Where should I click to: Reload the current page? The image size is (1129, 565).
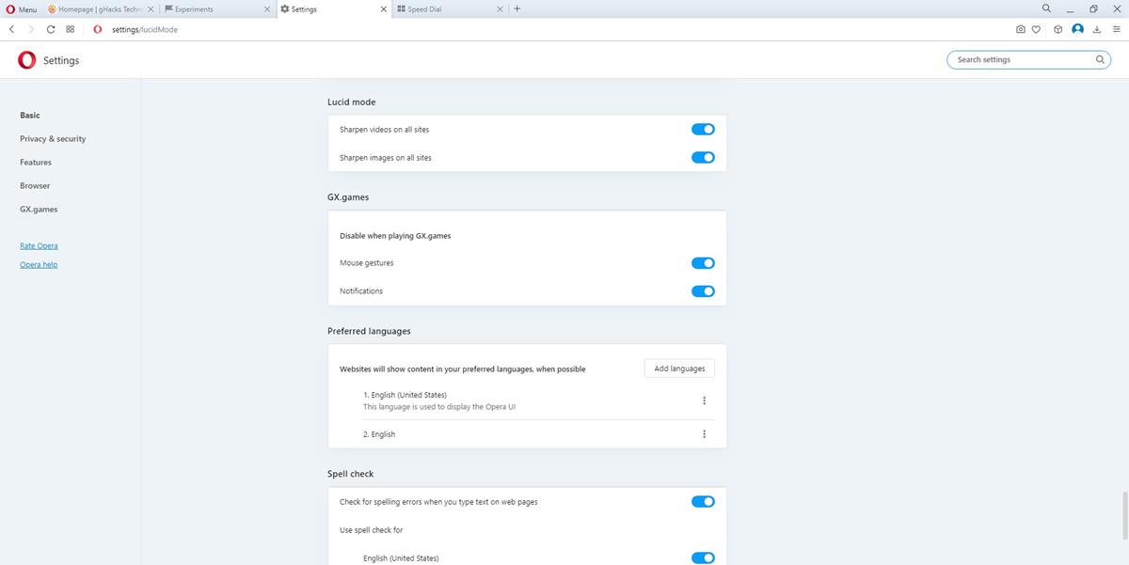click(x=50, y=29)
